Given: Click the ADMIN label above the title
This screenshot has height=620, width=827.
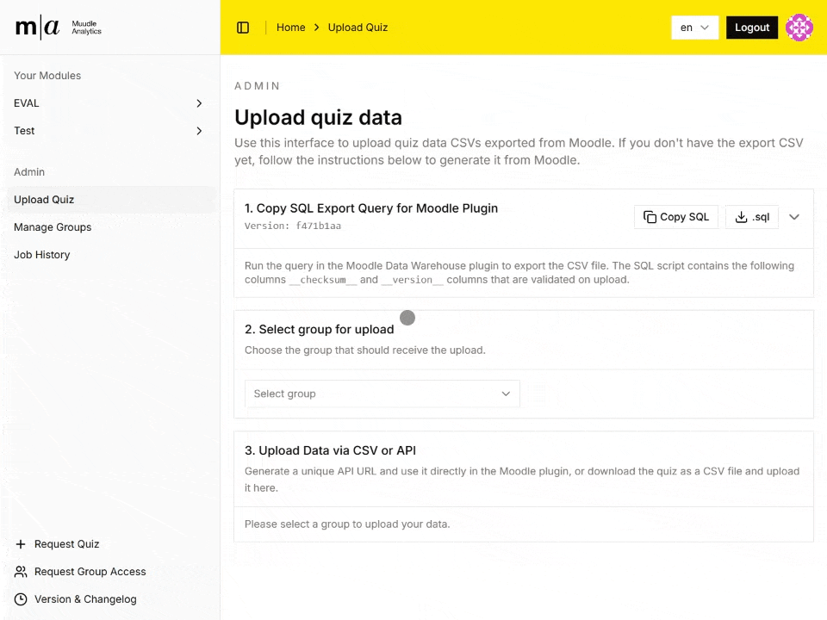Looking at the screenshot, I should [x=258, y=86].
